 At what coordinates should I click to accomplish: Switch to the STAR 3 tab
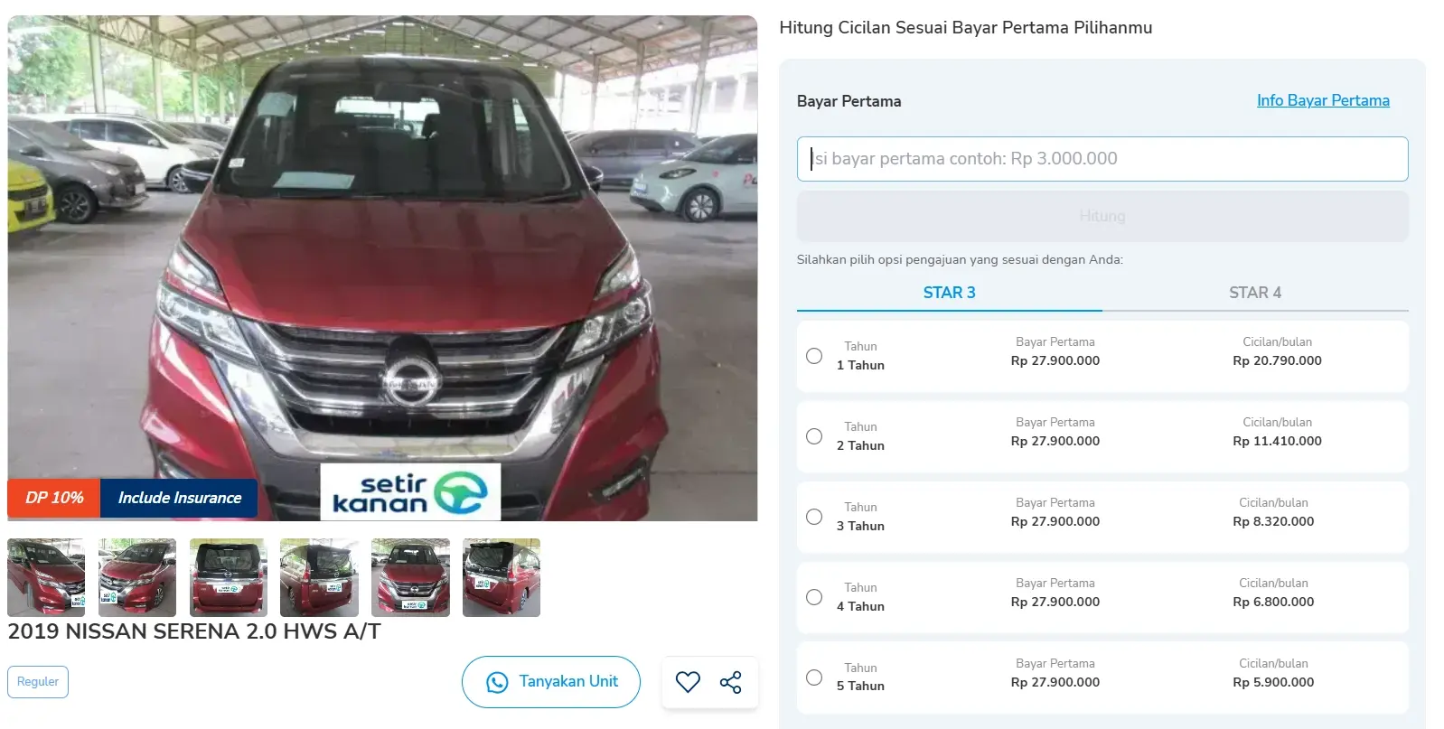point(949,293)
